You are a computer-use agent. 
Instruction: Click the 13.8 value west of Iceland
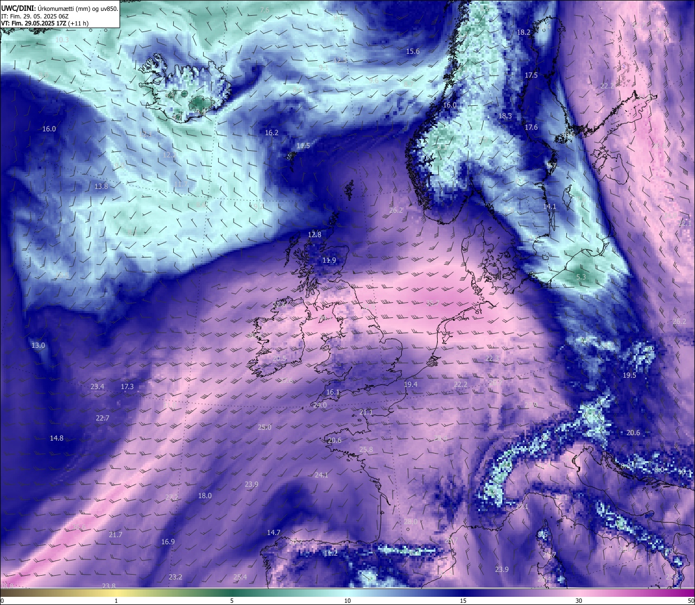tap(102, 186)
